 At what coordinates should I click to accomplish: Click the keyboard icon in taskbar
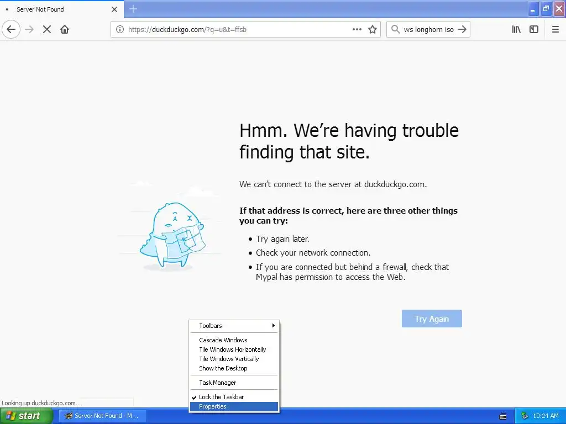(x=503, y=416)
